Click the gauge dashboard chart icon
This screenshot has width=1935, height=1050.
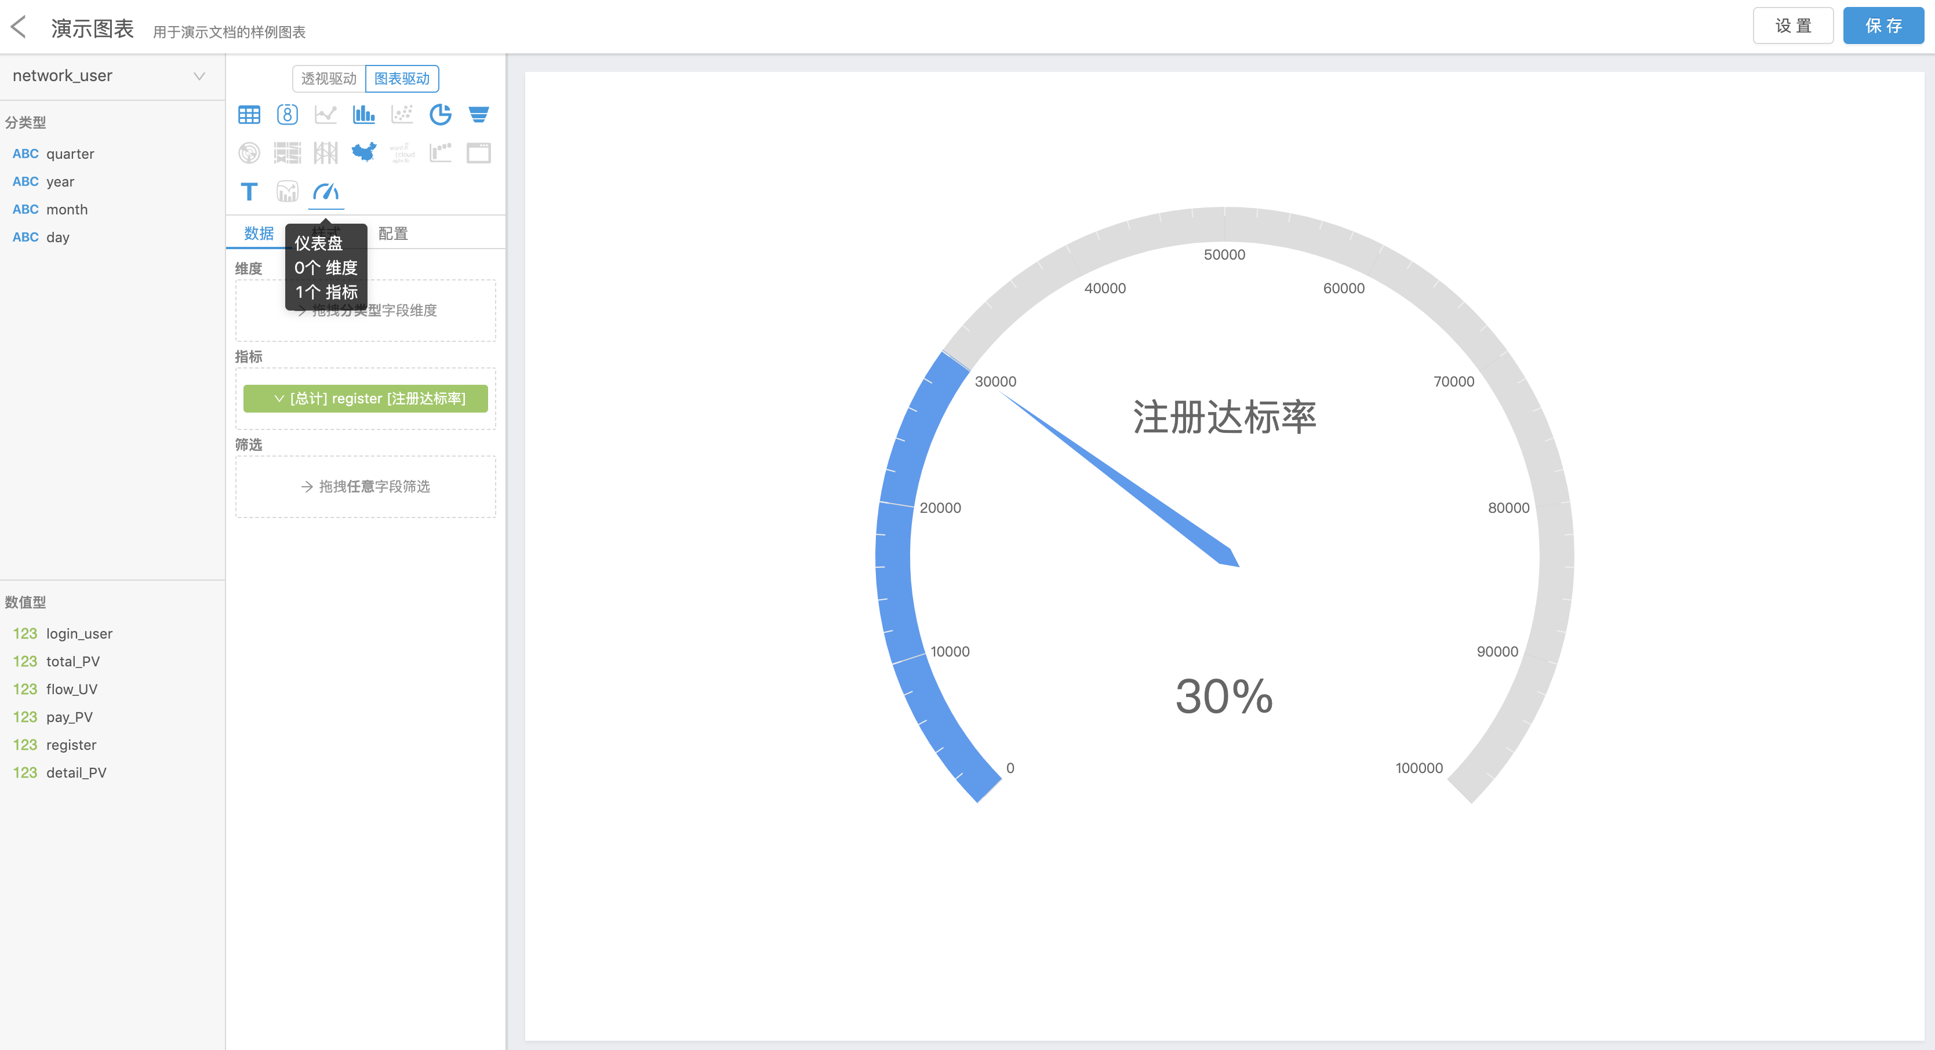pyautogui.click(x=325, y=192)
